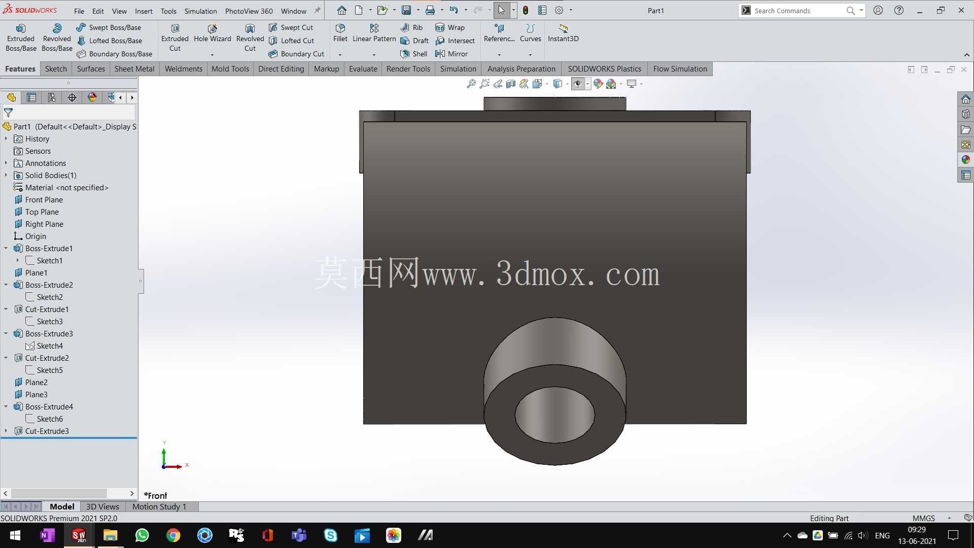
Task: Open the DimXpertManager tab icon
Action: [72, 97]
